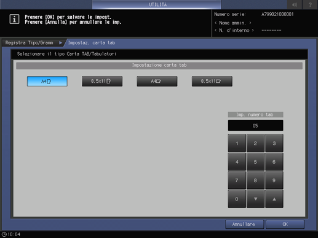Tap keypad digit 8
This screenshot has width=318, height=238.
pyautogui.click(x=255, y=180)
